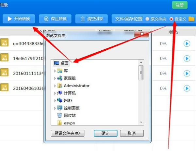Click the 停止转换 stop conversion button

pyautogui.click(x=55, y=19)
